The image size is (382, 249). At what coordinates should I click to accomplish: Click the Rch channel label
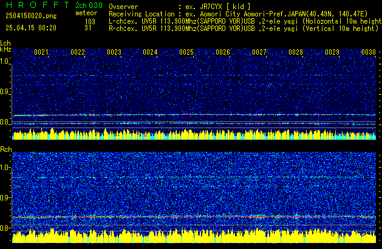point(6,149)
